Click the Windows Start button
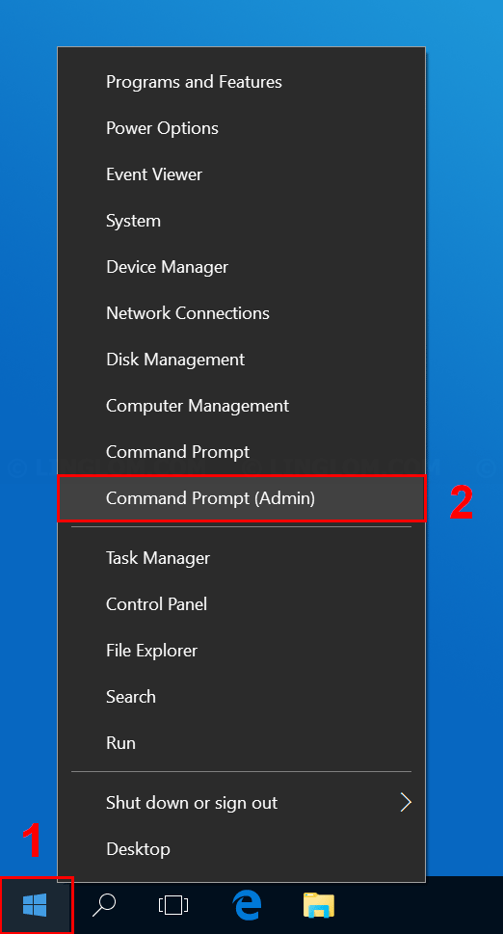503x934 pixels. pyautogui.click(x=35, y=907)
